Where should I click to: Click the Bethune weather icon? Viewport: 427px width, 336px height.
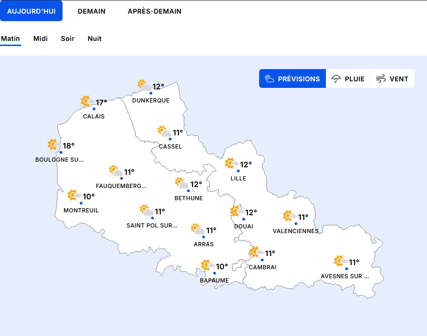point(182,183)
